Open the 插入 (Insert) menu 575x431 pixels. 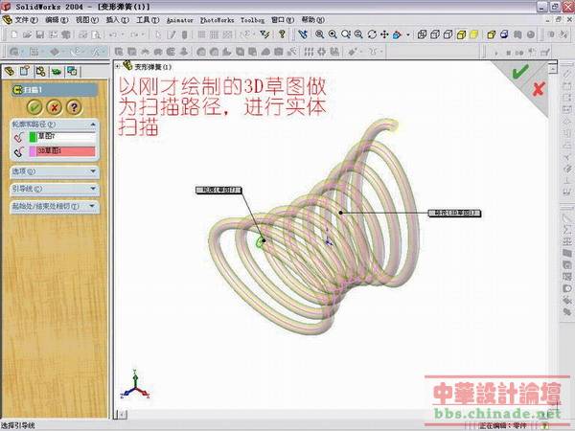coord(117,20)
